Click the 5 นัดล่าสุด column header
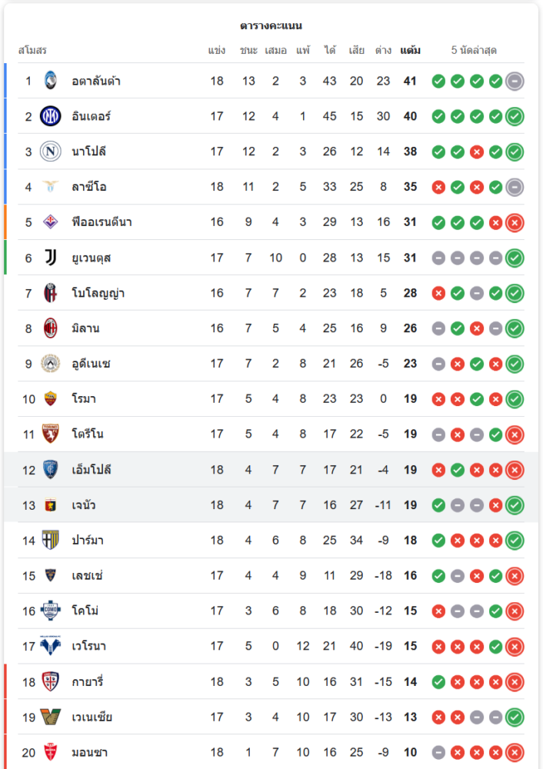The height and width of the screenshot is (769, 543). coord(474,51)
